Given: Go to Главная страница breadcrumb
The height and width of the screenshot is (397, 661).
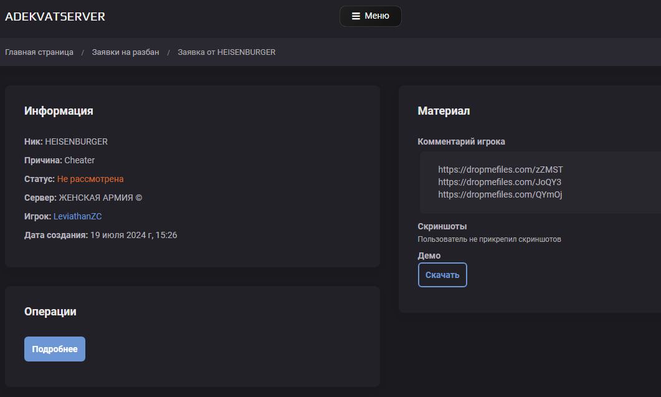Looking at the screenshot, I should click(39, 52).
